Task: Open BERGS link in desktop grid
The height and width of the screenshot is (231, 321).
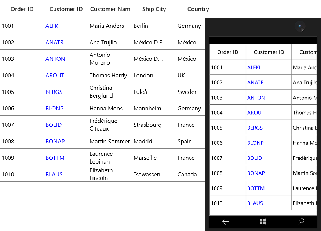Action: click(54, 92)
